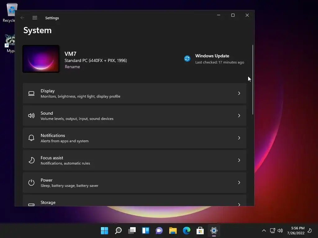Click 'Monitors, brightness, night light, display profile' text

point(80,97)
